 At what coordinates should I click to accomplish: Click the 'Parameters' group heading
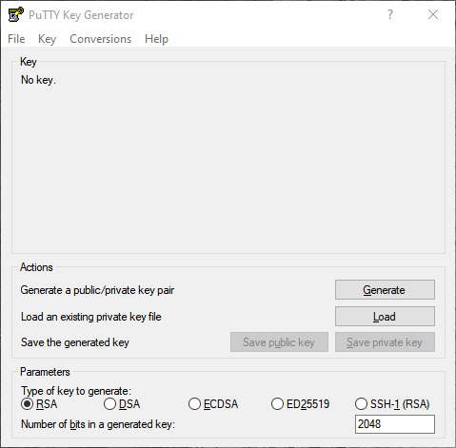pos(45,372)
